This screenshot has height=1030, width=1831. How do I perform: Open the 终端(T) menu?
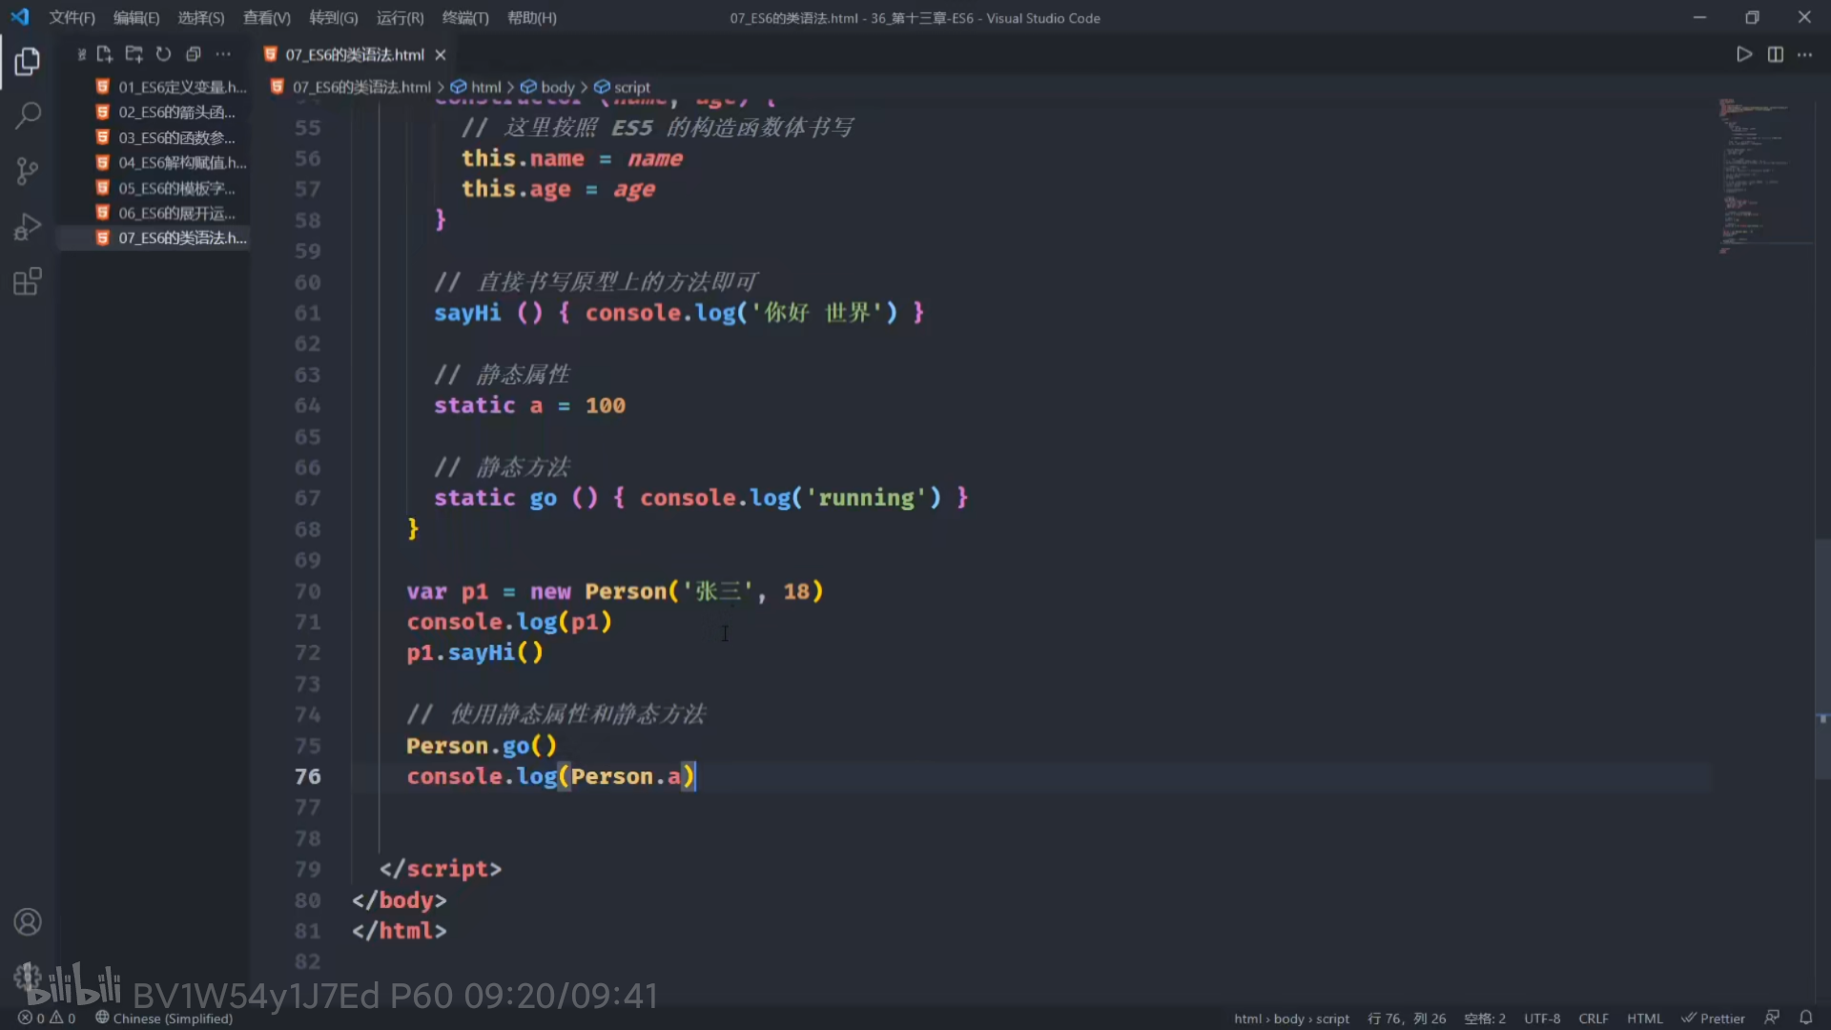pyautogui.click(x=465, y=18)
